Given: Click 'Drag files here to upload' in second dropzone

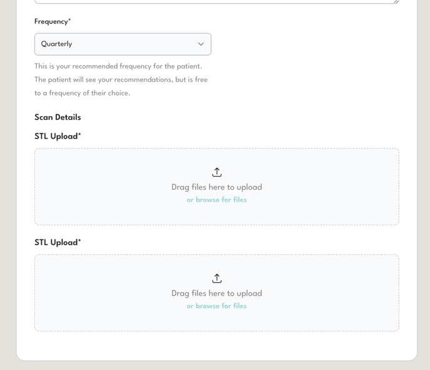Looking at the screenshot, I should (217, 293).
